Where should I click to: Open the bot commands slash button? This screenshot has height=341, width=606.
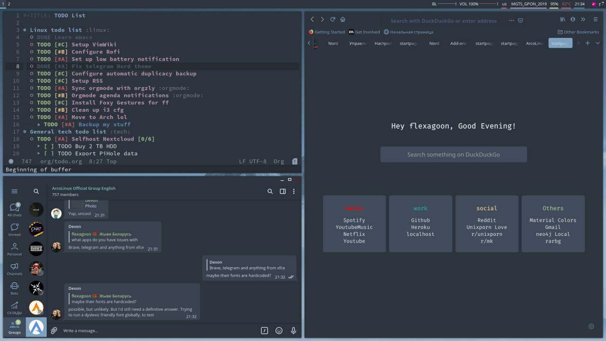(265, 331)
